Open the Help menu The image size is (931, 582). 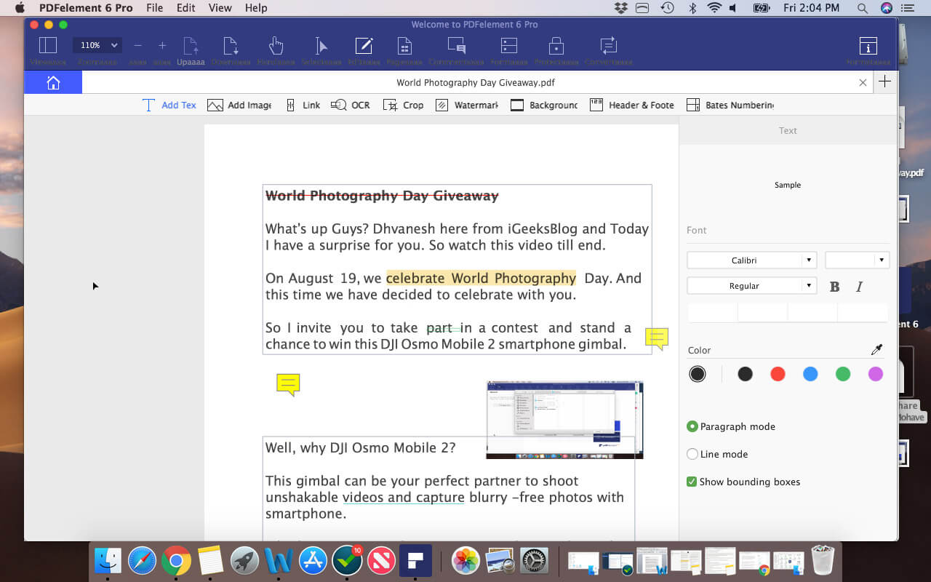point(256,8)
